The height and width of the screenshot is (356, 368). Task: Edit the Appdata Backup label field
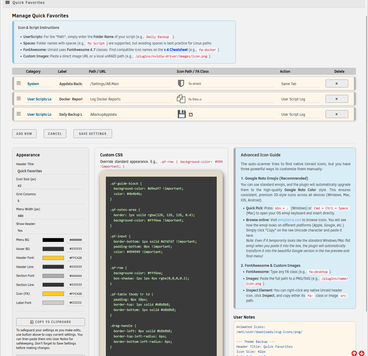click(x=71, y=84)
